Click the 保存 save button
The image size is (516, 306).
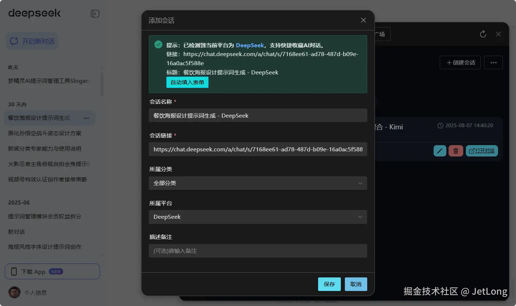(329, 284)
